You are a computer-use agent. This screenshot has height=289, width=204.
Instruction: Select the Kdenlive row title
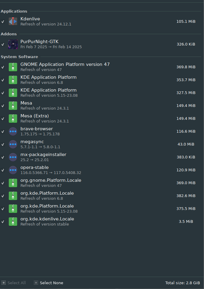[30, 19]
